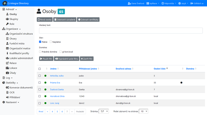Viewport: 207px width, 115px height.
Task: Collapse the Organizace sidebar section
Action: [x=11, y=29]
